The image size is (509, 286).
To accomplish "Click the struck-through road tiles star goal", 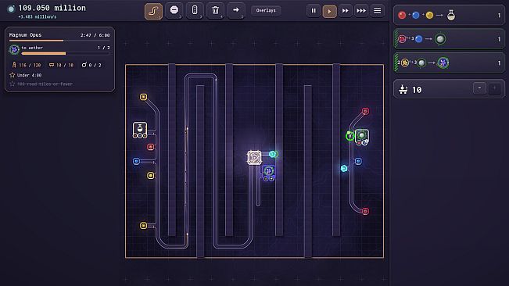I will tap(41, 84).
